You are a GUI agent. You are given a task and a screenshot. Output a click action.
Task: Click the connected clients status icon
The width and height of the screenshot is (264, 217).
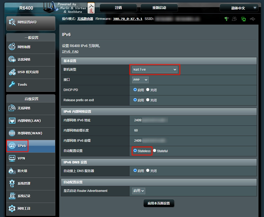coord(234,19)
